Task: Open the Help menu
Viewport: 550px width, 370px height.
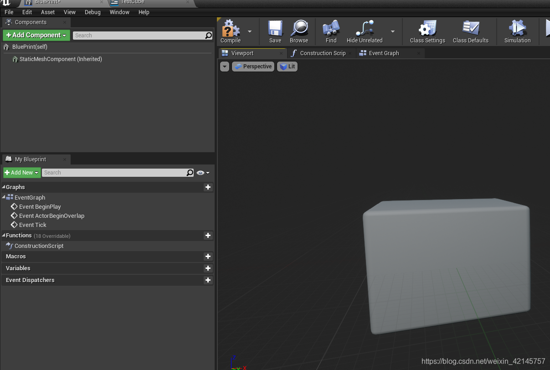Action: [144, 12]
